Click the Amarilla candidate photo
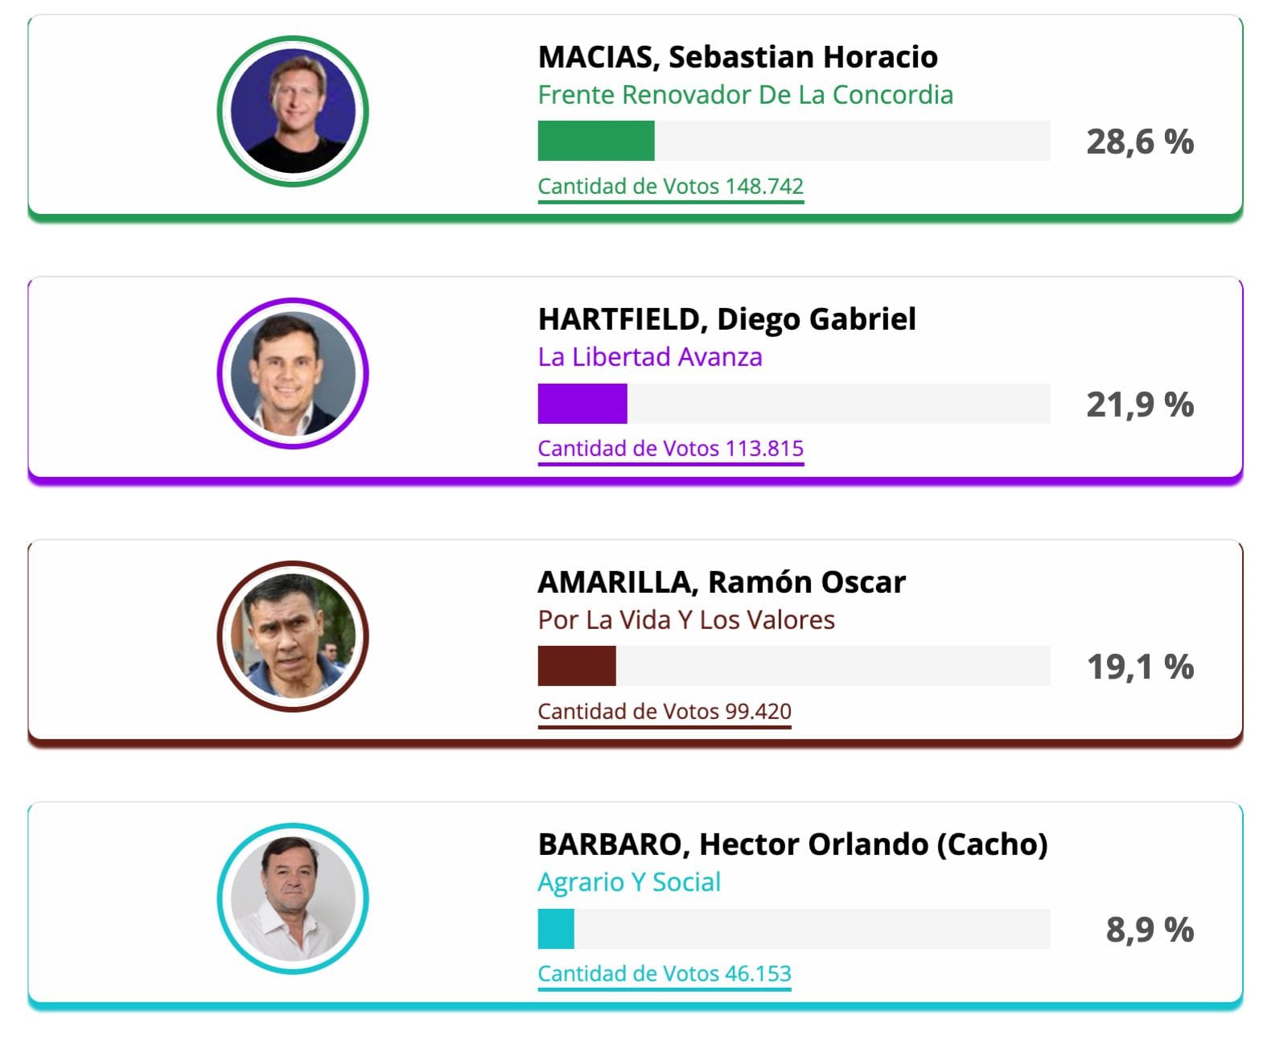The width and height of the screenshot is (1284, 1048). pos(293,636)
